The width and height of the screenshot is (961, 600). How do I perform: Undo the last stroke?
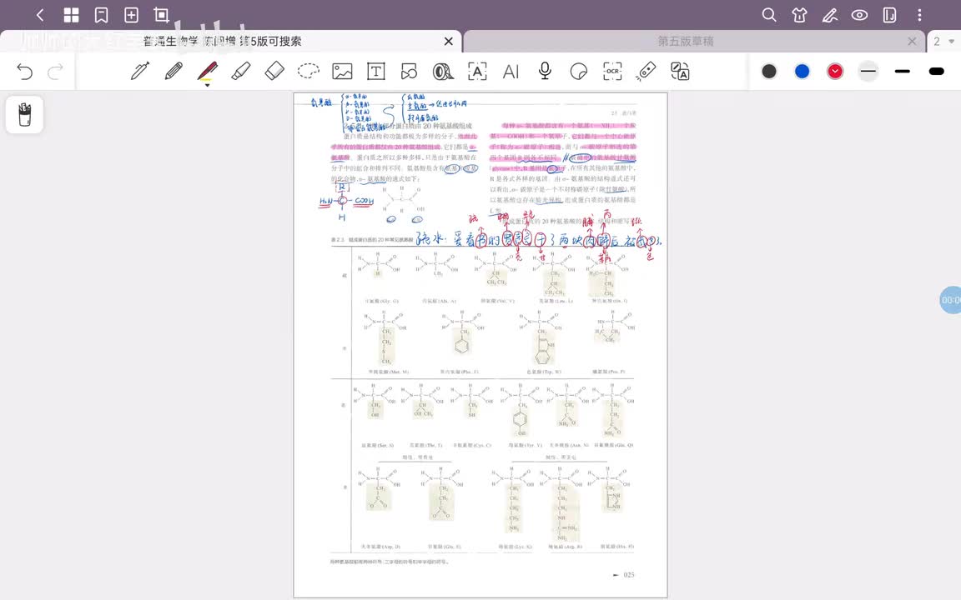point(24,72)
